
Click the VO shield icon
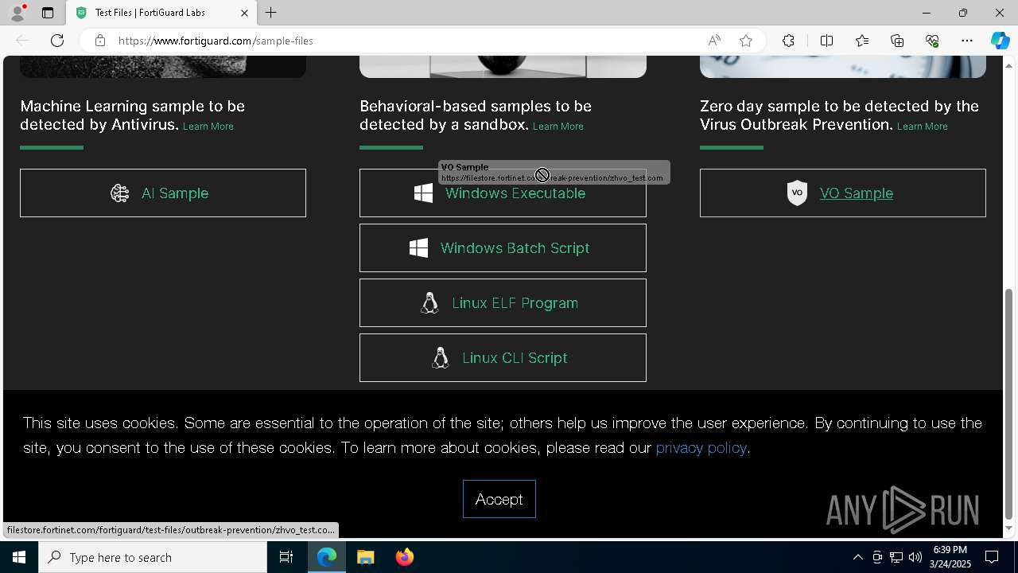797,193
